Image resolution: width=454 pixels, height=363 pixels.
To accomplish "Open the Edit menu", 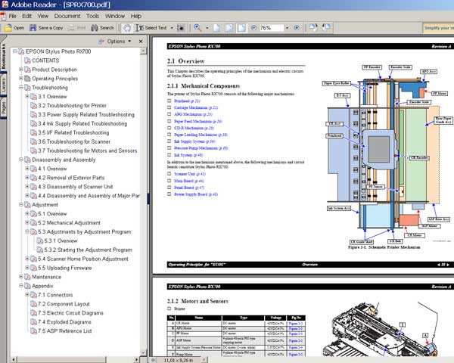I will click(27, 16).
